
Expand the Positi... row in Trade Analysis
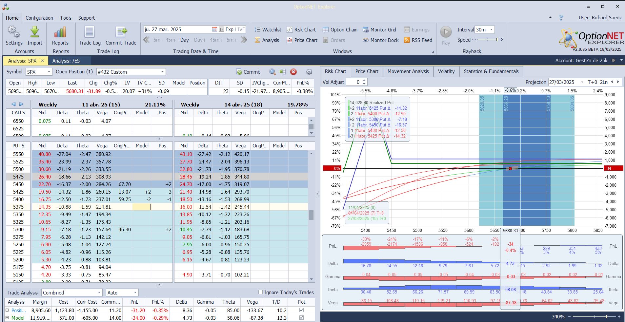[7, 310]
